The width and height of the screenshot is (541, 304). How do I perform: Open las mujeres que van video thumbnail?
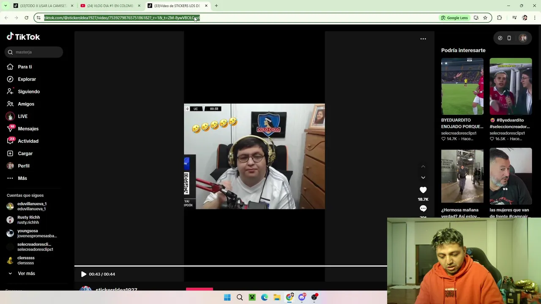[x=511, y=176]
